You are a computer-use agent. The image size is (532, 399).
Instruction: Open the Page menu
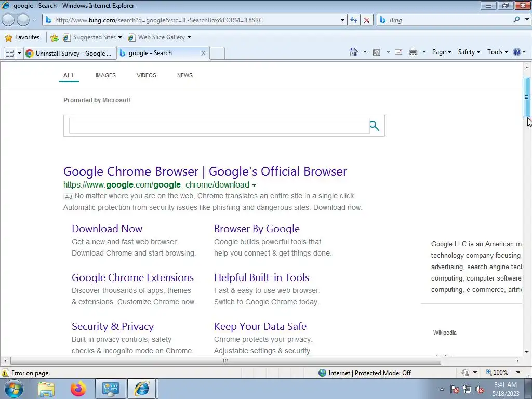442,52
